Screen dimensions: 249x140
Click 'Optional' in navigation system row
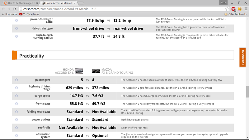pyautogui.click(x=100, y=136)
